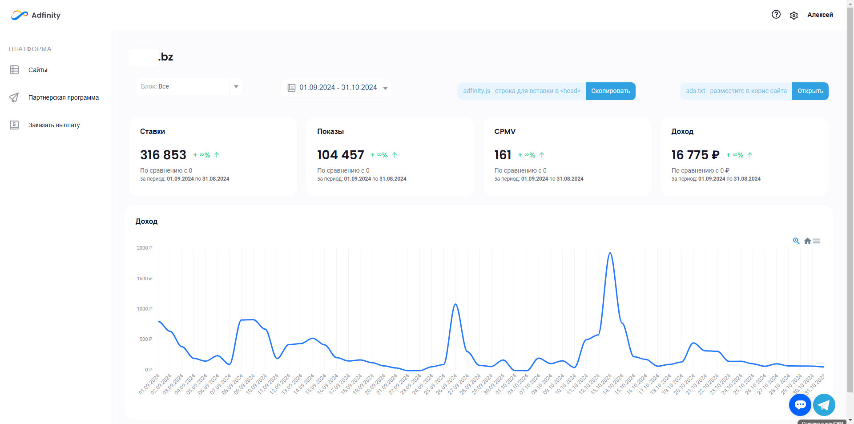Viewport: 854px width, 424px height.
Task: Reset chart zoom with home icon
Action: coord(808,241)
